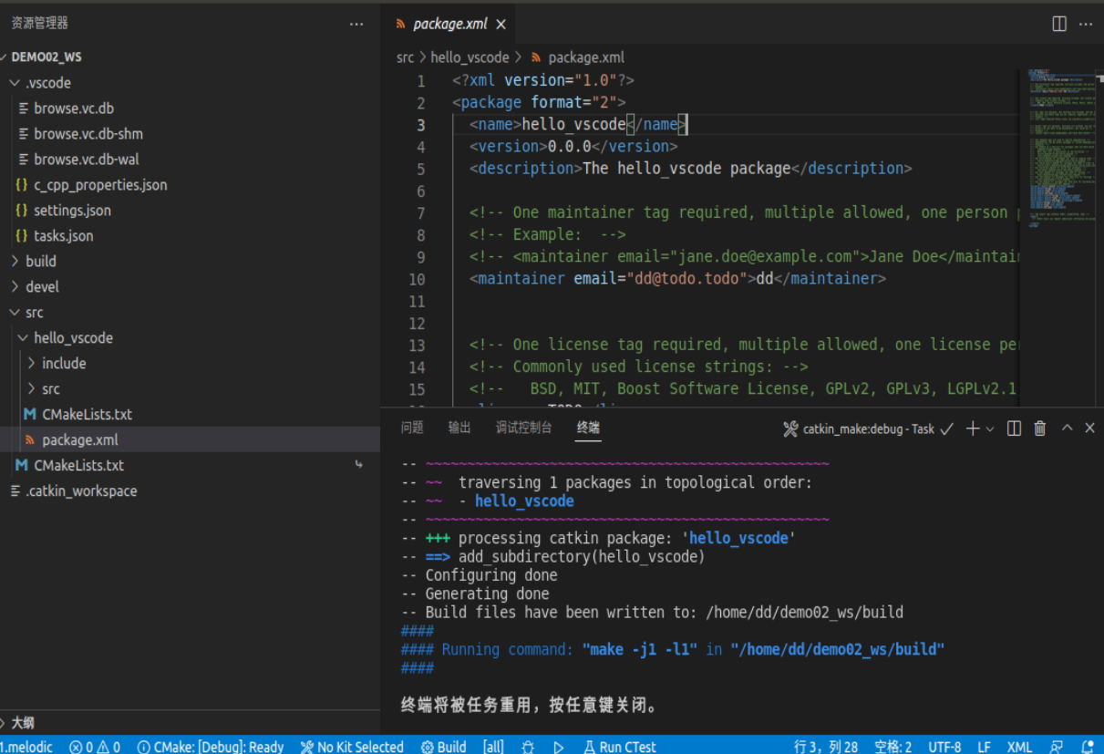Split the terminal pane
Image resolution: width=1104 pixels, height=754 pixels.
(x=1014, y=429)
